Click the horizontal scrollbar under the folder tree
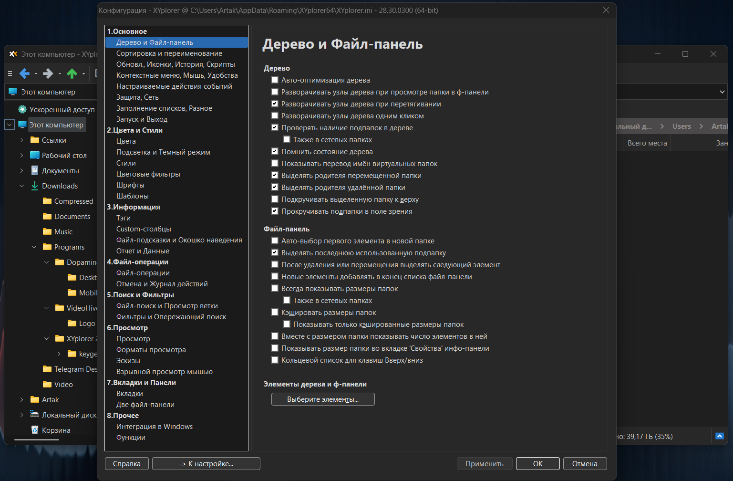Viewport: 733px width, 481px height. [x=37, y=439]
